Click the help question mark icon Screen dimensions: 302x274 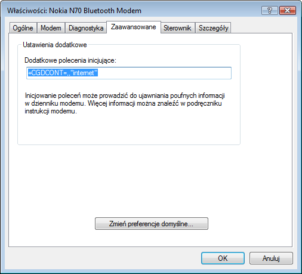pyautogui.click(x=269, y=10)
